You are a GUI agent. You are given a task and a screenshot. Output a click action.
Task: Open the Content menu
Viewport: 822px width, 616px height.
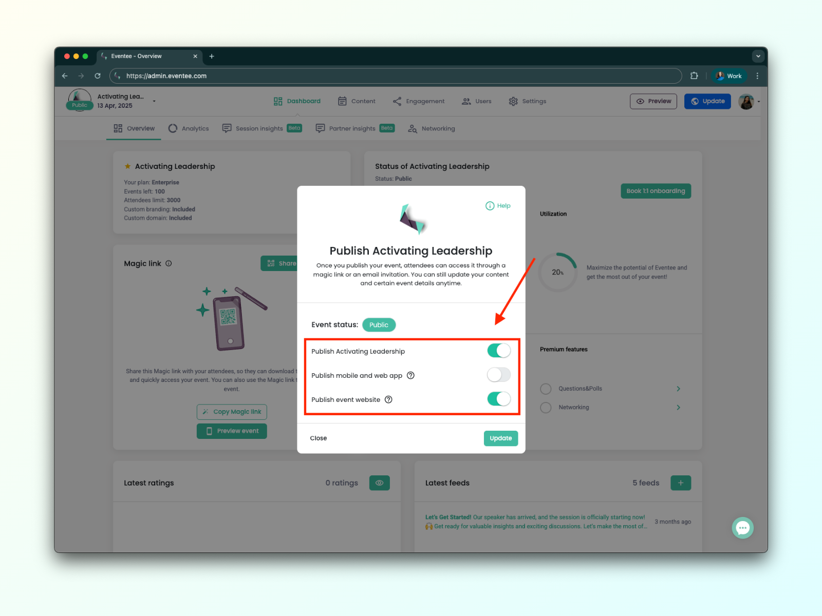pos(357,101)
